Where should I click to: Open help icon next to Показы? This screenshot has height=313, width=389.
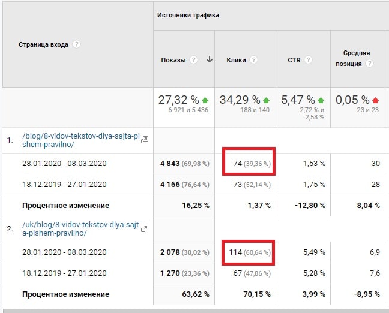193,60
